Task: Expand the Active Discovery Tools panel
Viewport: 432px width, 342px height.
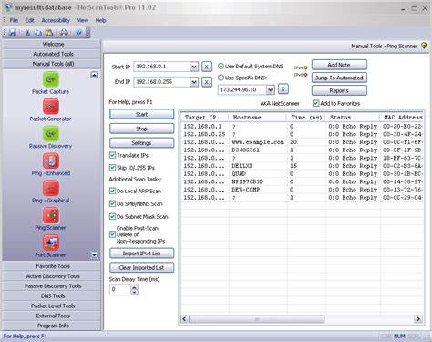Action: 52,276
